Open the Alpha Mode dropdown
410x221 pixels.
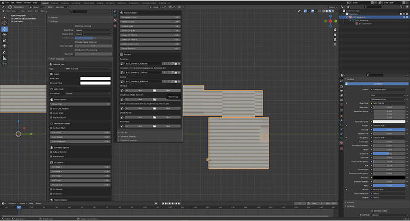click(x=88, y=94)
